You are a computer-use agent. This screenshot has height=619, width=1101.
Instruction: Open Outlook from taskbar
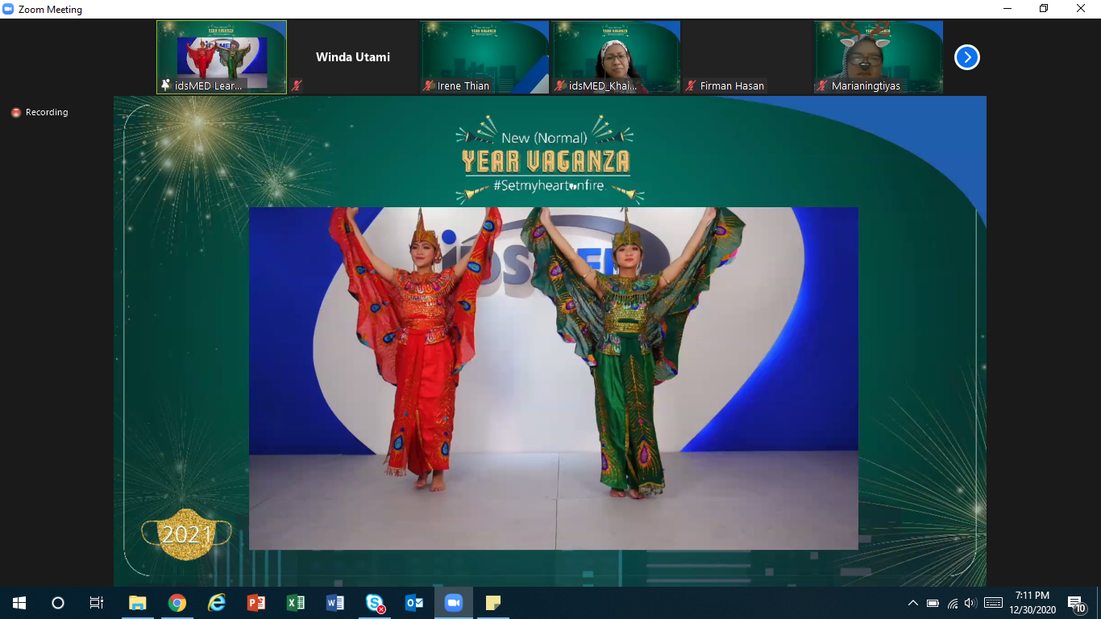414,603
